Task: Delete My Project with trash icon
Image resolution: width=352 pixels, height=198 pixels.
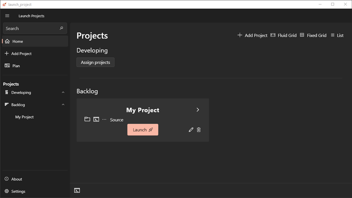Action: coord(199,130)
